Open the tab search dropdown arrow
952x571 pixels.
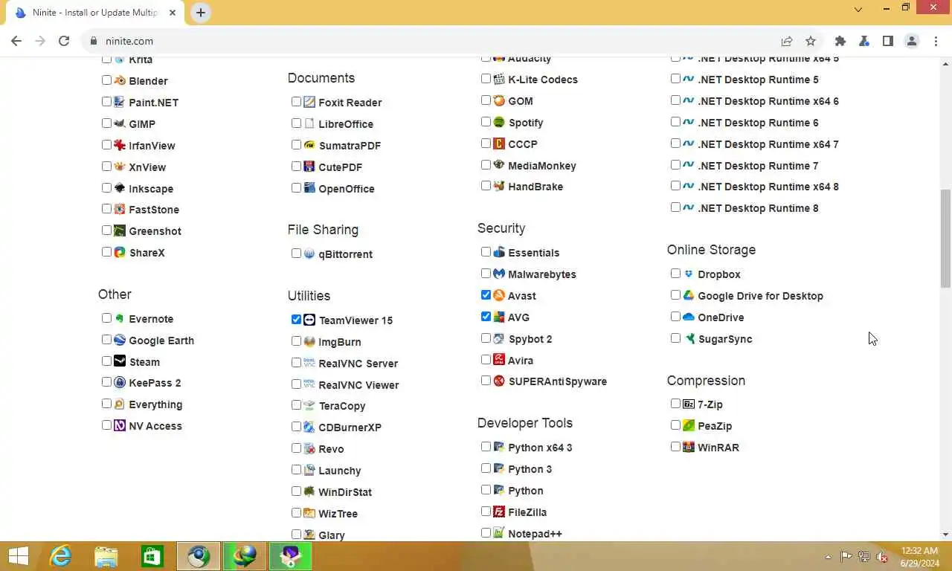[858, 10]
